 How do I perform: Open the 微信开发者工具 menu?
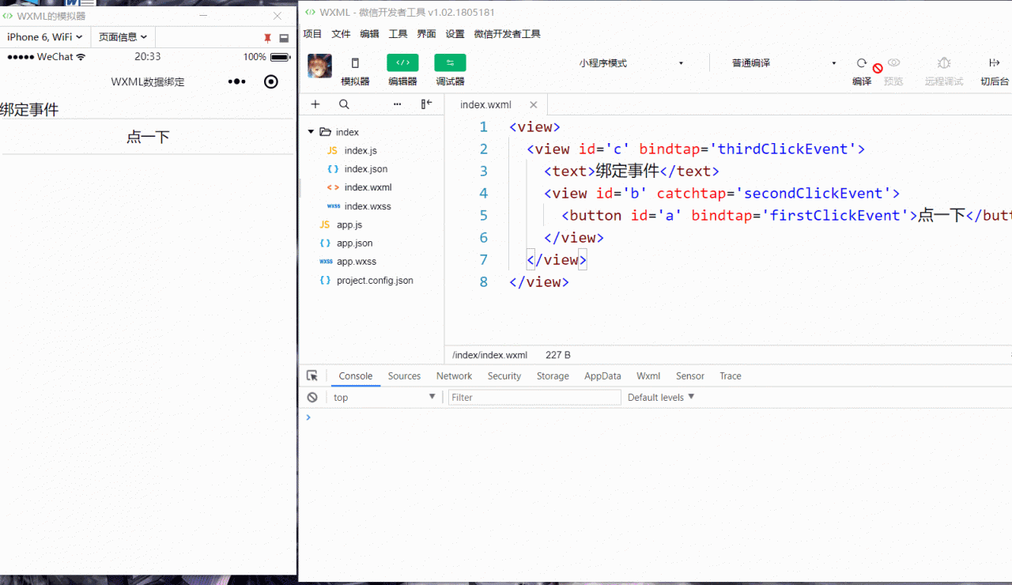[507, 34]
